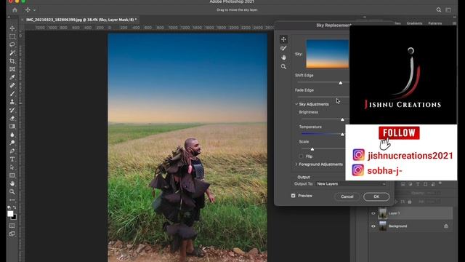Select the Eraser tool

12,118
